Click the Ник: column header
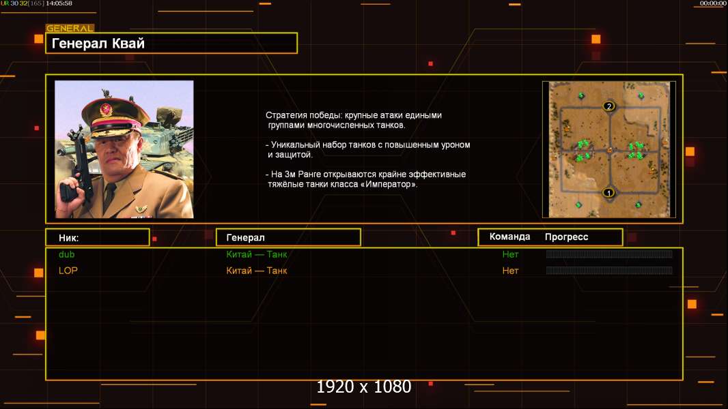 pos(98,238)
